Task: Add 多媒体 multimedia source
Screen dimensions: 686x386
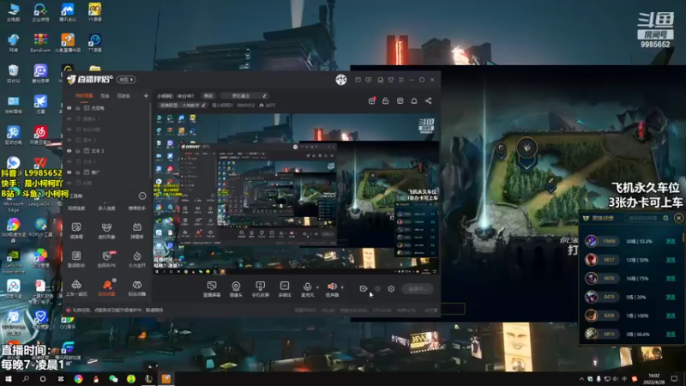Action: 285,289
